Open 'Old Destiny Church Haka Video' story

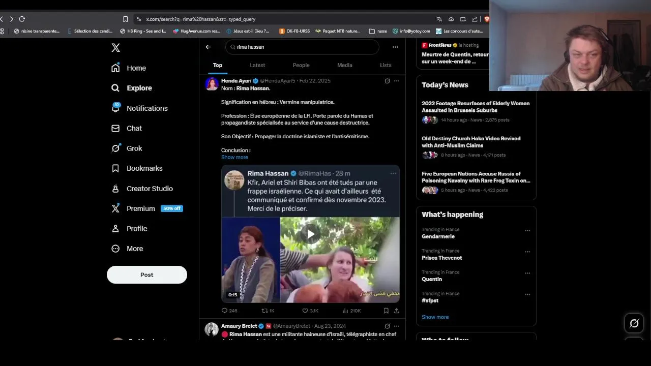click(476, 146)
